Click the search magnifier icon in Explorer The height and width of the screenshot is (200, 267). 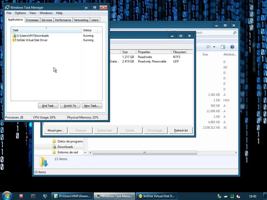point(235,33)
